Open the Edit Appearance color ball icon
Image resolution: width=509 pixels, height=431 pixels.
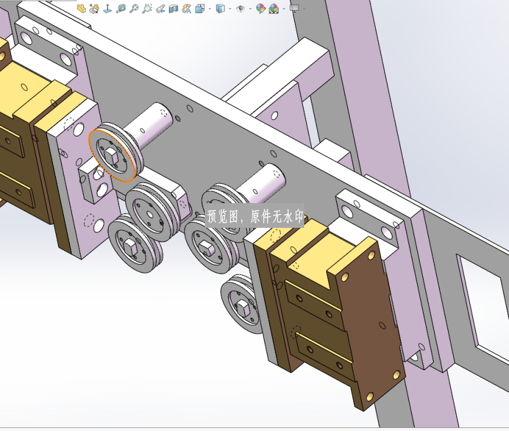(261, 9)
